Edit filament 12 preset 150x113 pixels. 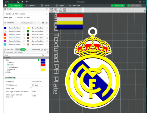click(47, 44)
